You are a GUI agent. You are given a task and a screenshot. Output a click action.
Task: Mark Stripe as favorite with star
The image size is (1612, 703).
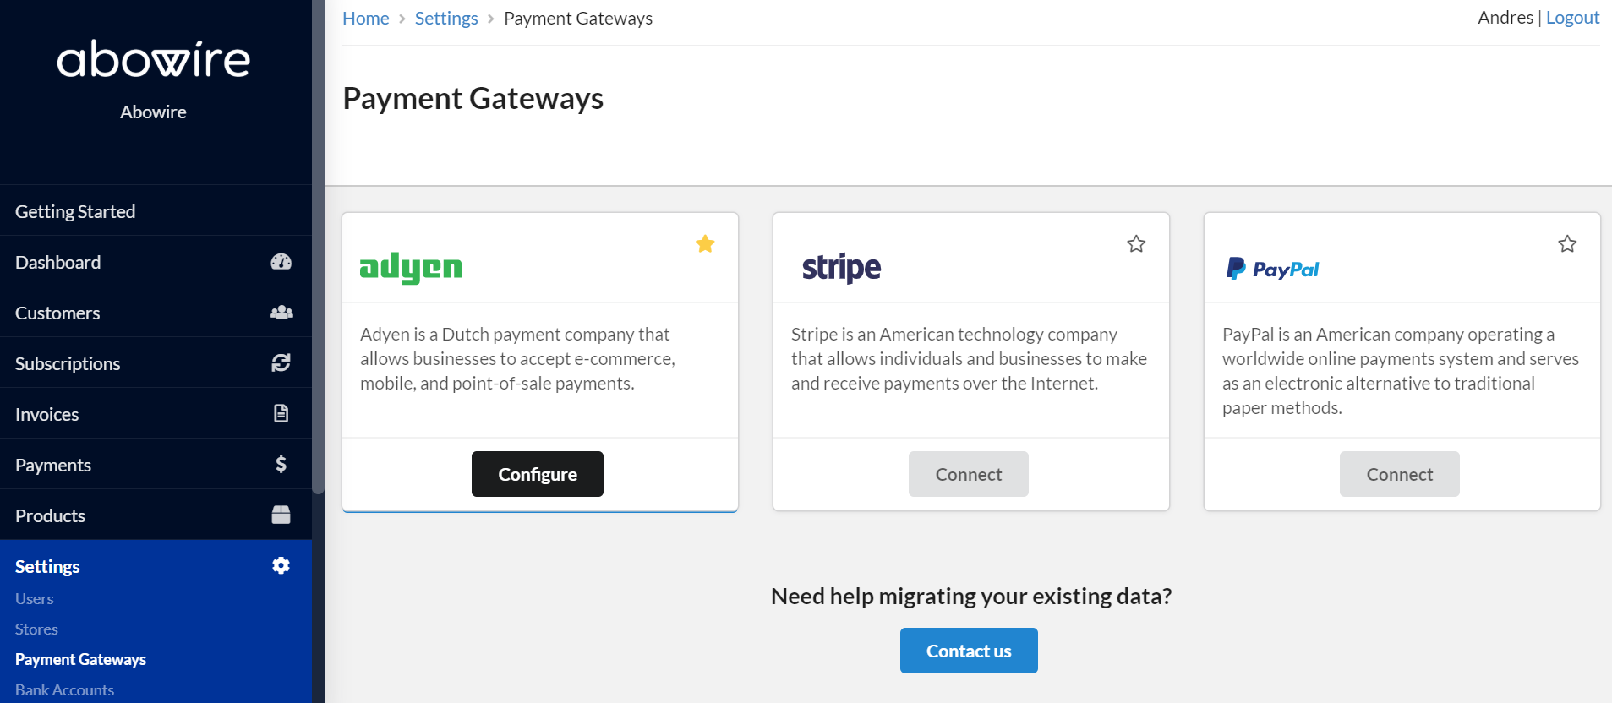[x=1136, y=244]
